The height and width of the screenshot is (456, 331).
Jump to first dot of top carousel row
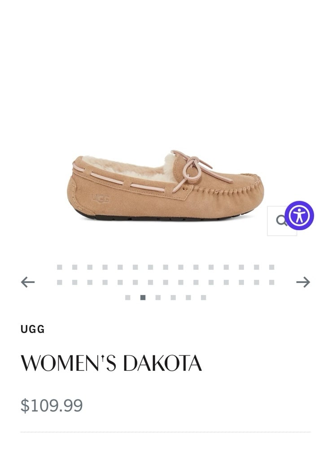(x=60, y=267)
